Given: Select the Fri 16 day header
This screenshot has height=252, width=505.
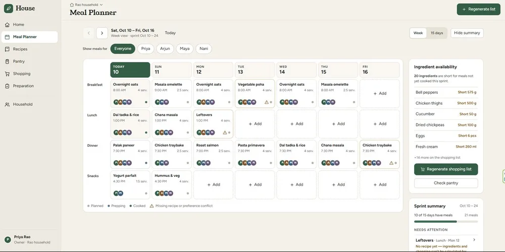Looking at the screenshot, I should (x=380, y=70).
